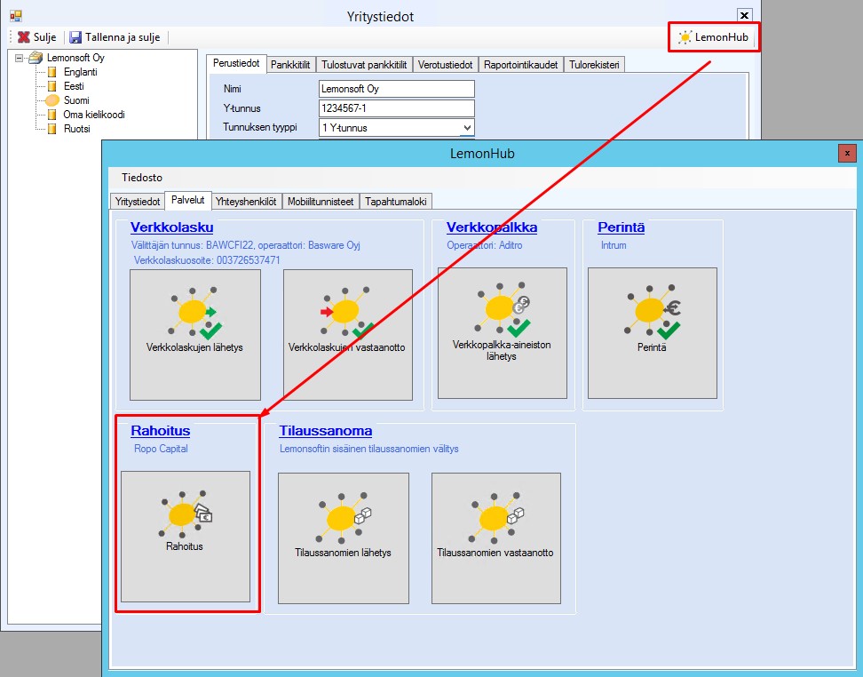Image resolution: width=863 pixels, height=677 pixels.
Task: Open the Tulorekisteri tab
Action: point(594,65)
